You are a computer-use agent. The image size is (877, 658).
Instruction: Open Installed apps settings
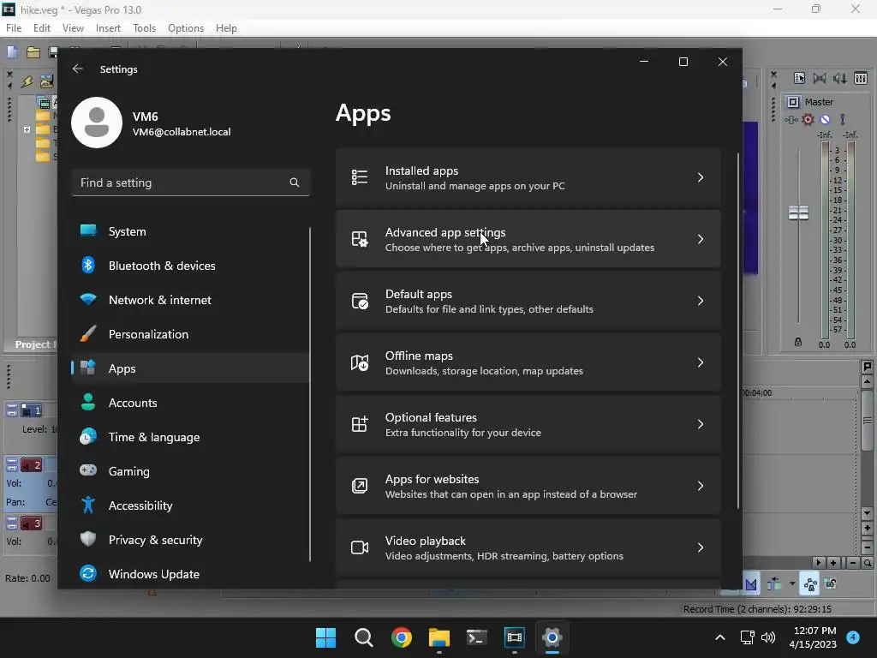528,178
